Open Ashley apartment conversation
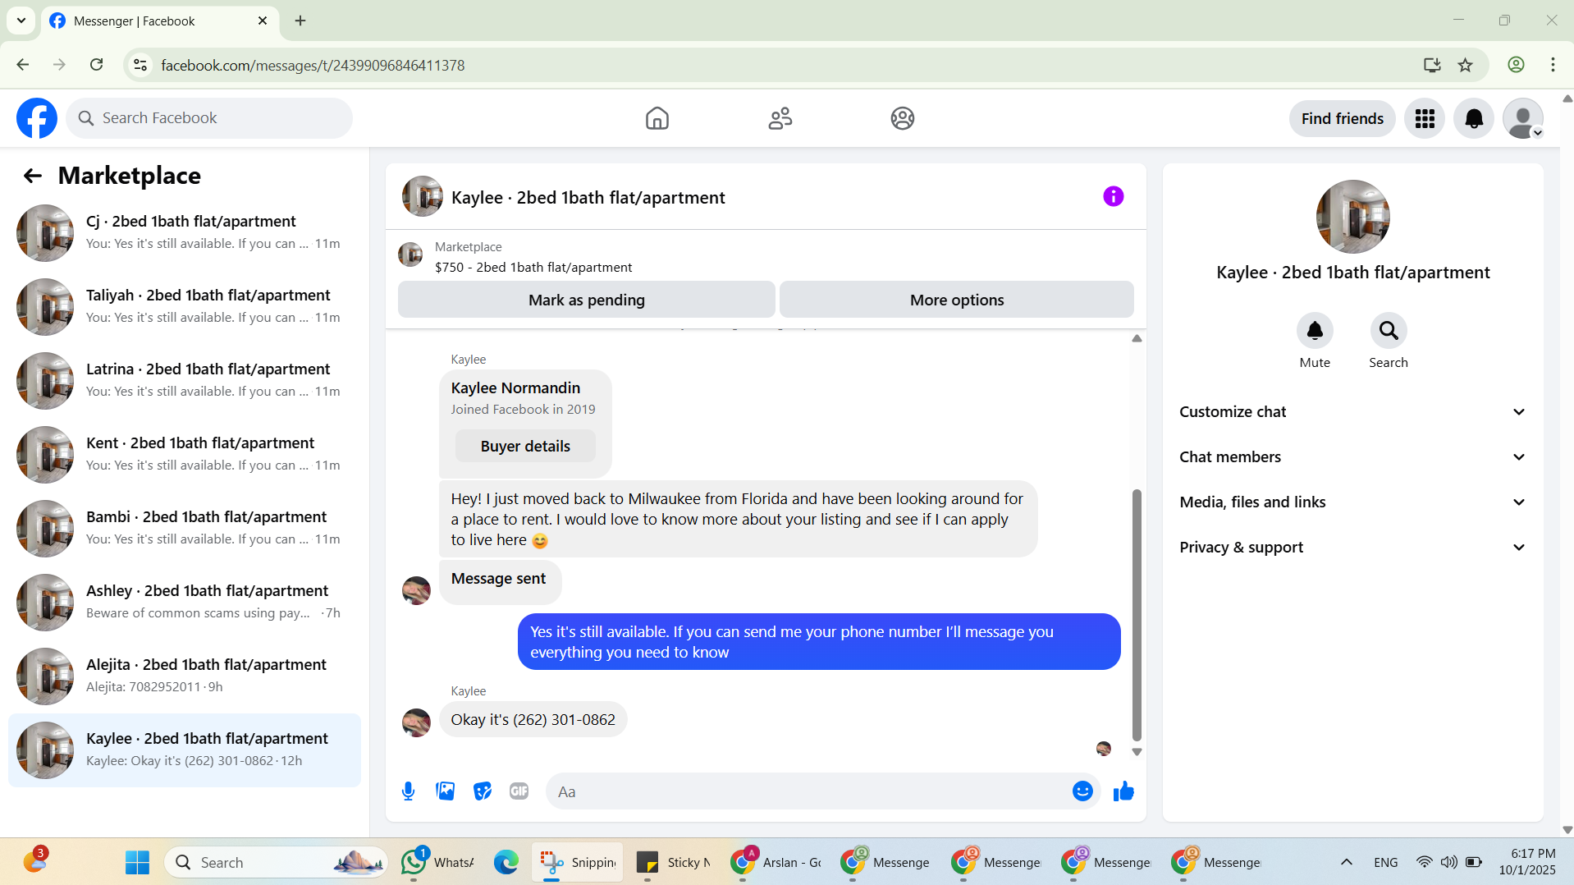This screenshot has height=885, width=1574. pyautogui.click(x=185, y=603)
